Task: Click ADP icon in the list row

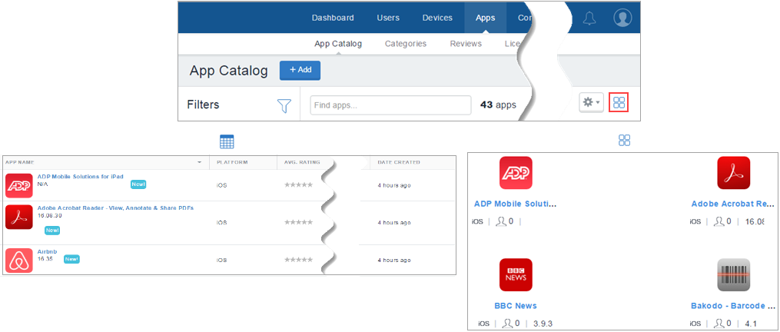Action: [18, 185]
